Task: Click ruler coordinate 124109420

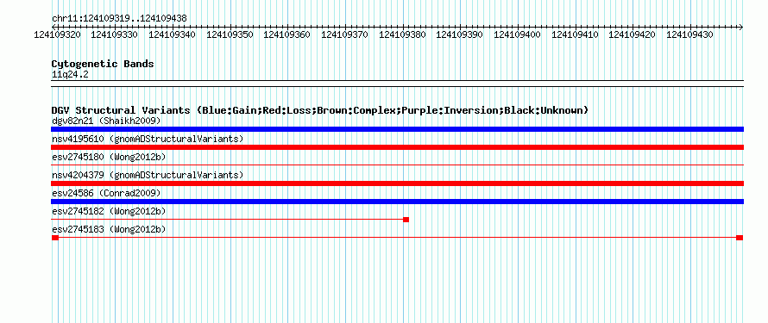Action: 632,34
